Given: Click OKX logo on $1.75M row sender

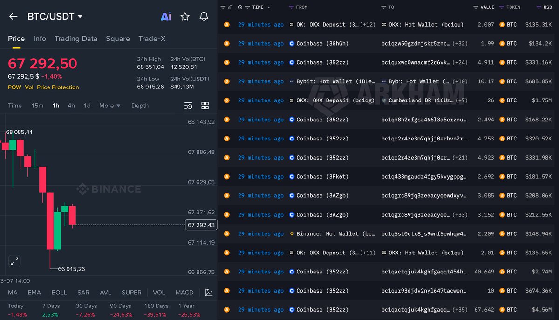Looking at the screenshot, I should (x=292, y=100).
